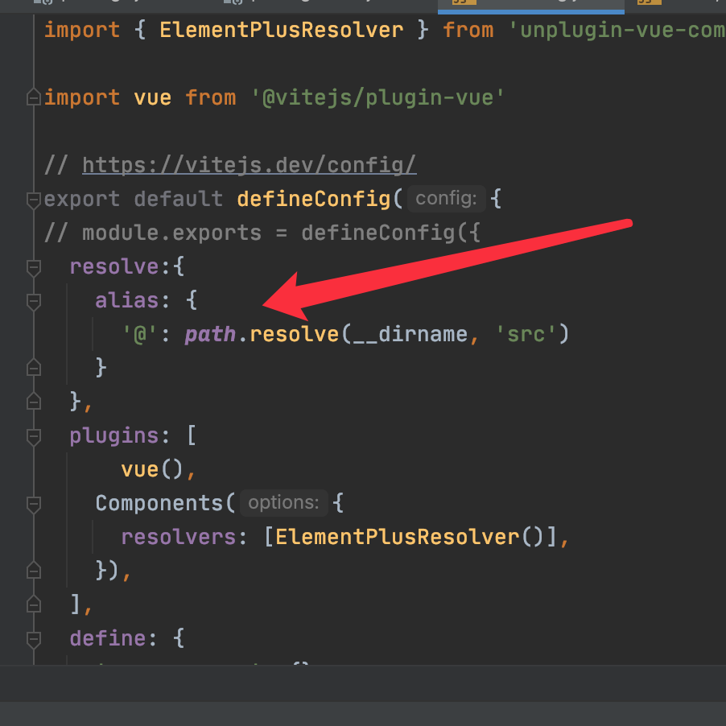Image resolution: width=726 pixels, height=726 pixels.
Task: Click the __dirname argument
Action: [x=410, y=335]
